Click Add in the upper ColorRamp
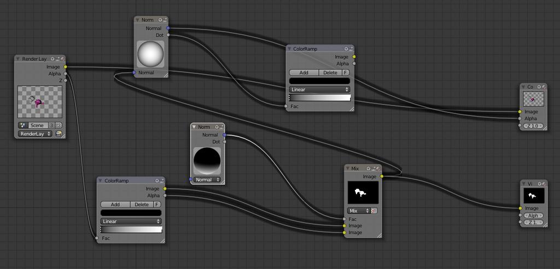 (x=304, y=73)
